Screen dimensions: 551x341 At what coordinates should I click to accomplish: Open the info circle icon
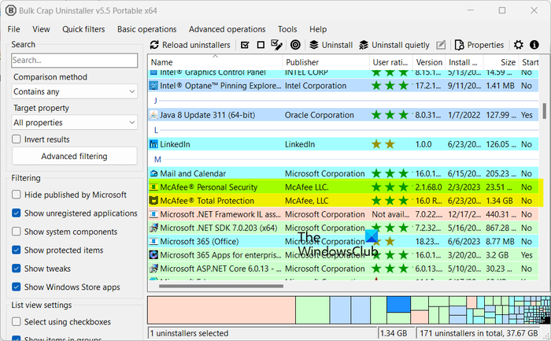click(534, 45)
